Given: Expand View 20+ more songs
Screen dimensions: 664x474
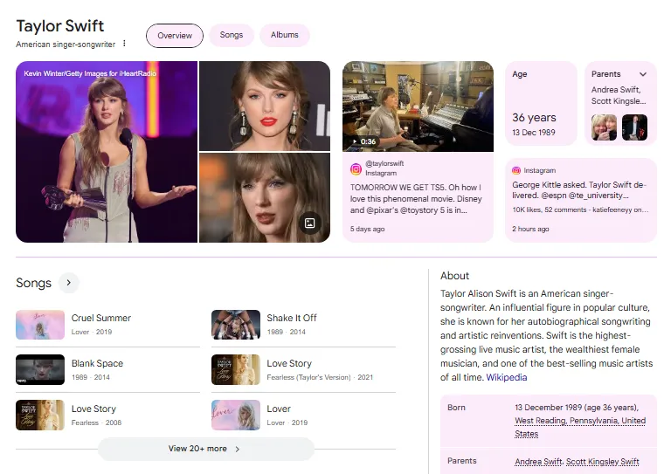Looking at the screenshot, I should click(x=205, y=449).
